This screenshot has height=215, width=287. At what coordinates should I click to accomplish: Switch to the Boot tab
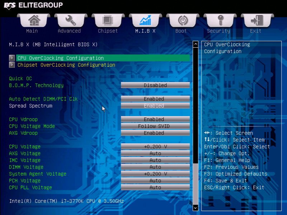tap(181, 31)
